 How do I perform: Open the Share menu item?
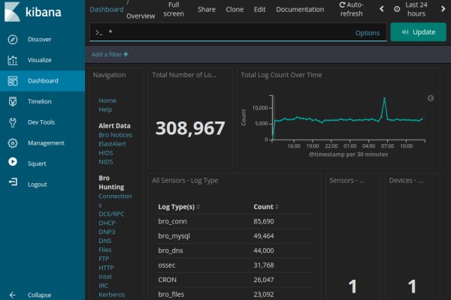(x=206, y=10)
